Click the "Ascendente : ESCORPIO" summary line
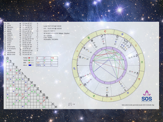Screen dimensions: 163x122 [51, 39]
